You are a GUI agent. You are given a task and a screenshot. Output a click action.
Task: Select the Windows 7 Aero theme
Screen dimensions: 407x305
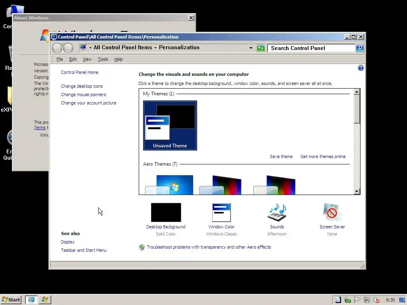[169, 185]
